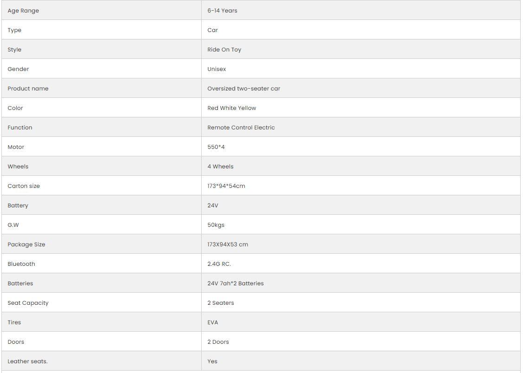Screen dimensions: 523x373
Task: Select the "50kgs" gross weight value
Action: [x=216, y=225]
